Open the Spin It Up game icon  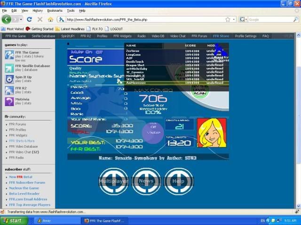9,79
